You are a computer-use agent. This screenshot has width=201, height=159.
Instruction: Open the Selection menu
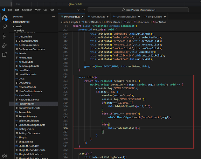(x=27, y=10)
